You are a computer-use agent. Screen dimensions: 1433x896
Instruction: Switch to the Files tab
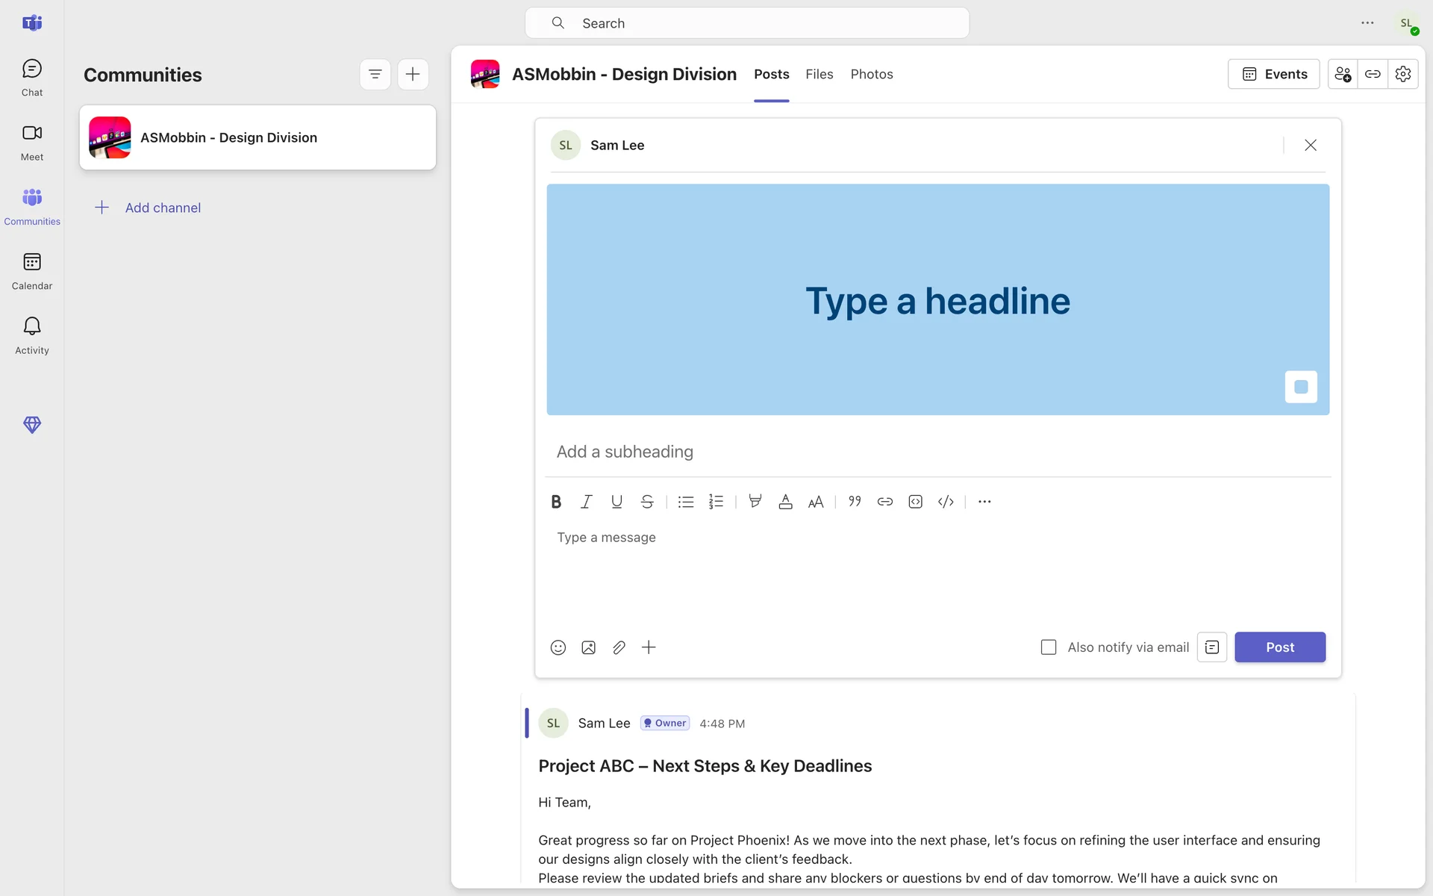tap(819, 74)
